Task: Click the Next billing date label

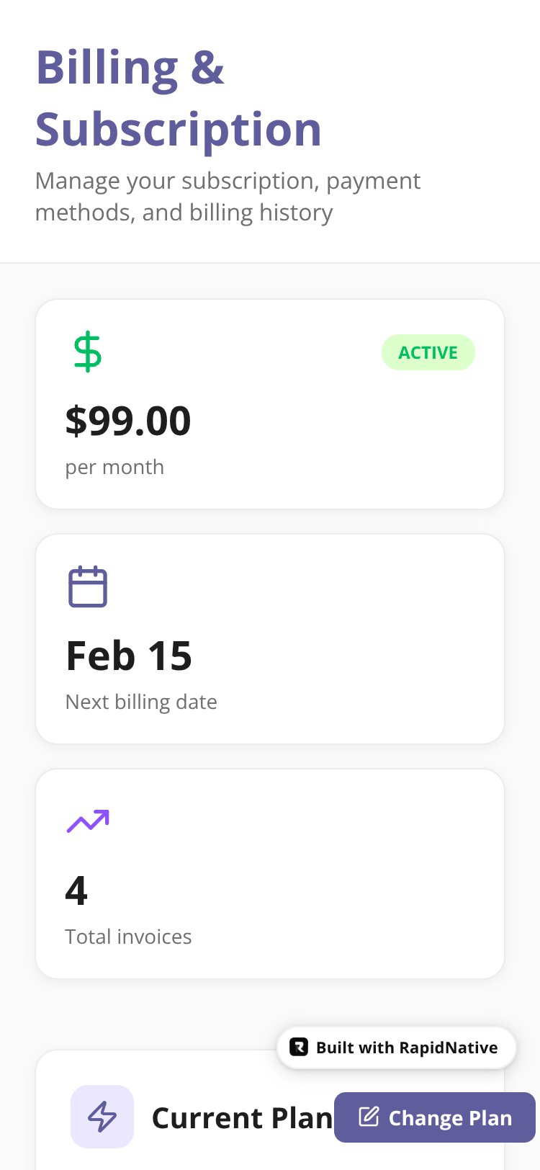Action: coord(141,702)
